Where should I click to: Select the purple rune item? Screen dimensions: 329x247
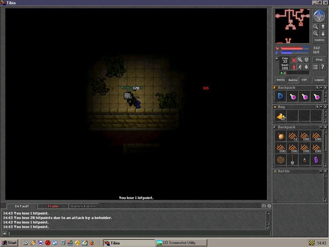(316, 160)
